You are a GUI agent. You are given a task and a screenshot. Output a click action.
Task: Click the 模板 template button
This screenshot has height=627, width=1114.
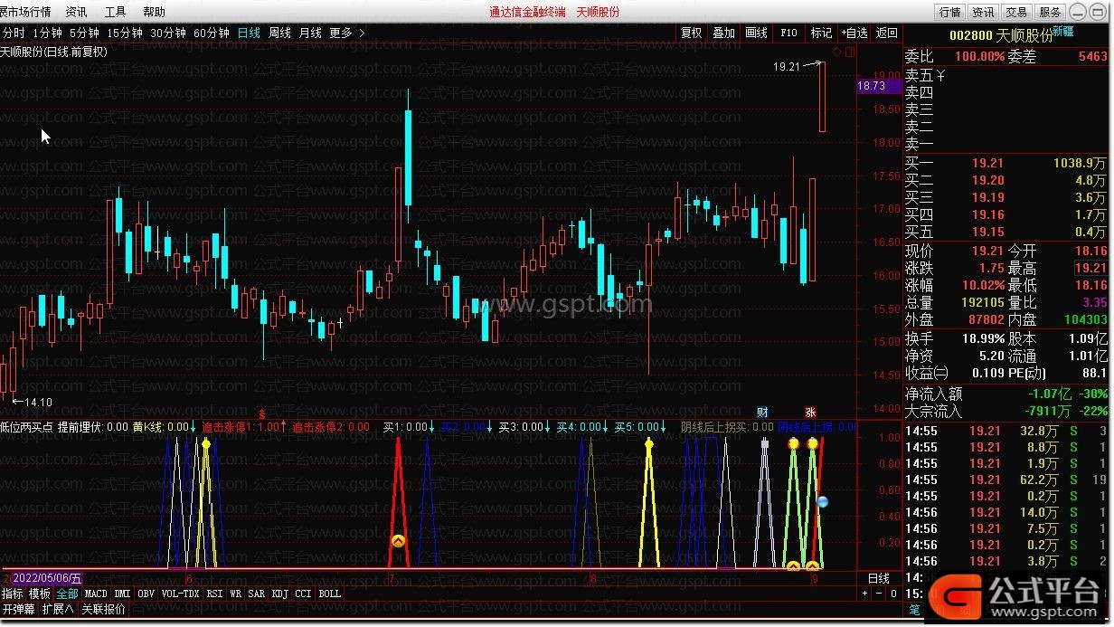point(40,594)
